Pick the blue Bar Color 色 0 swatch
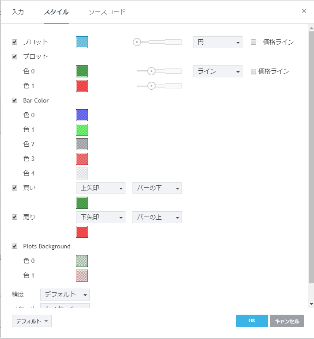The image size is (314, 339). [x=82, y=115]
